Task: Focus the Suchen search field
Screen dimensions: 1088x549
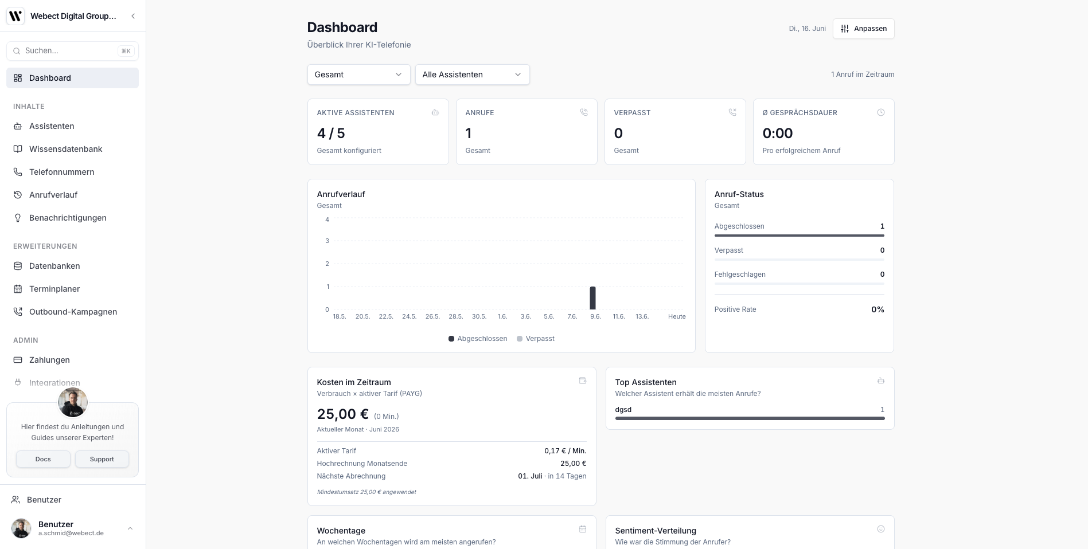Action: click(72, 51)
